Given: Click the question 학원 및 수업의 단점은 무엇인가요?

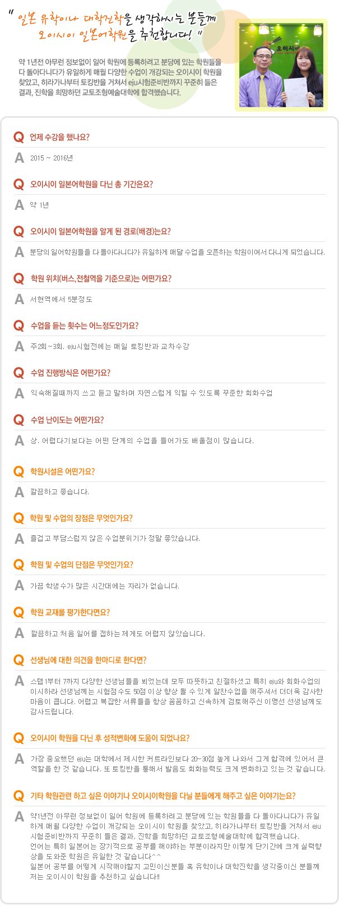Looking at the screenshot, I should tap(82, 564).
